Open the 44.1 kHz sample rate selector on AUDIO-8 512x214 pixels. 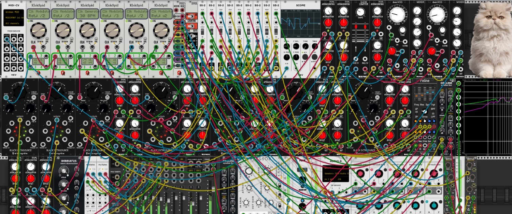(x=329, y=179)
